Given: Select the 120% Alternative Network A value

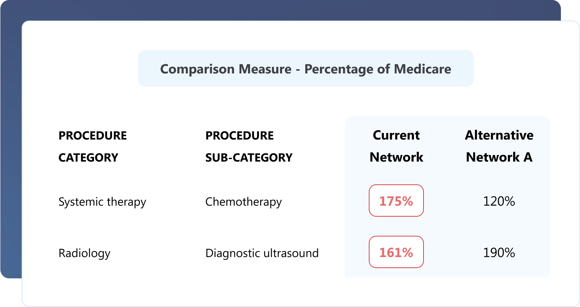Looking at the screenshot, I should [499, 201].
